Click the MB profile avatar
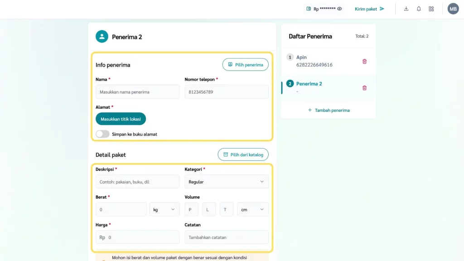This screenshot has width=464, height=261. (453, 9)
